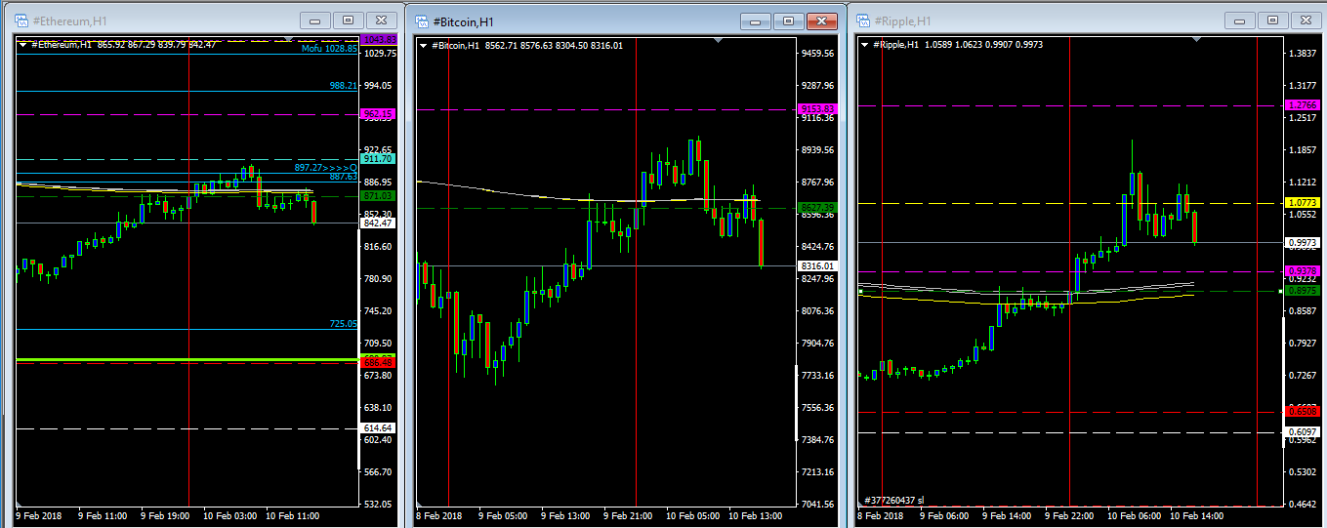
Task: Click the cyan 911.70 price tag
Action: tap(378, 158)
